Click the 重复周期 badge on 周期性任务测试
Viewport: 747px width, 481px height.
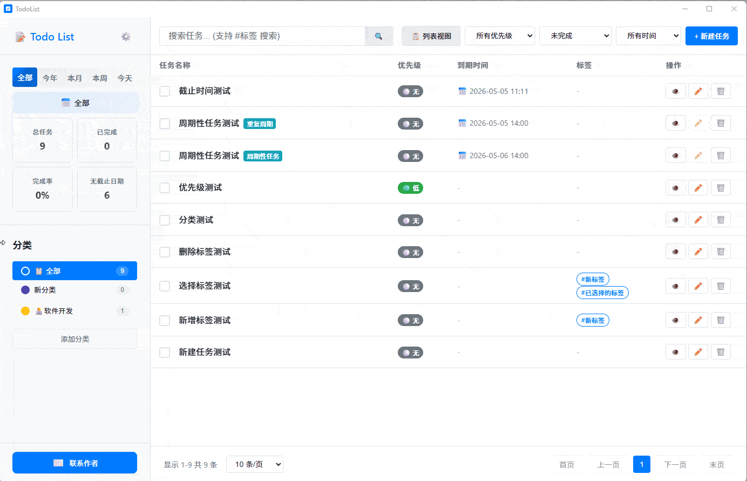[260, 124]
